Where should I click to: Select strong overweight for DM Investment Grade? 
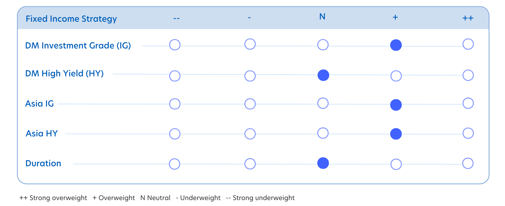pos(468,44)
